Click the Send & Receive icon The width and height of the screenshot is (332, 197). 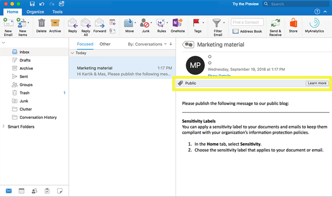coord(276,23)
